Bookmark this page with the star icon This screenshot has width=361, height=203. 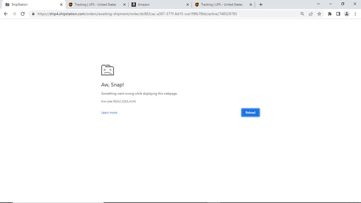click(x=319, y=14)
